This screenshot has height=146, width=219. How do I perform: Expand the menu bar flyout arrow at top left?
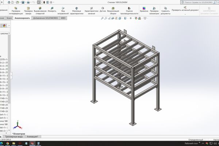(2, 2)
